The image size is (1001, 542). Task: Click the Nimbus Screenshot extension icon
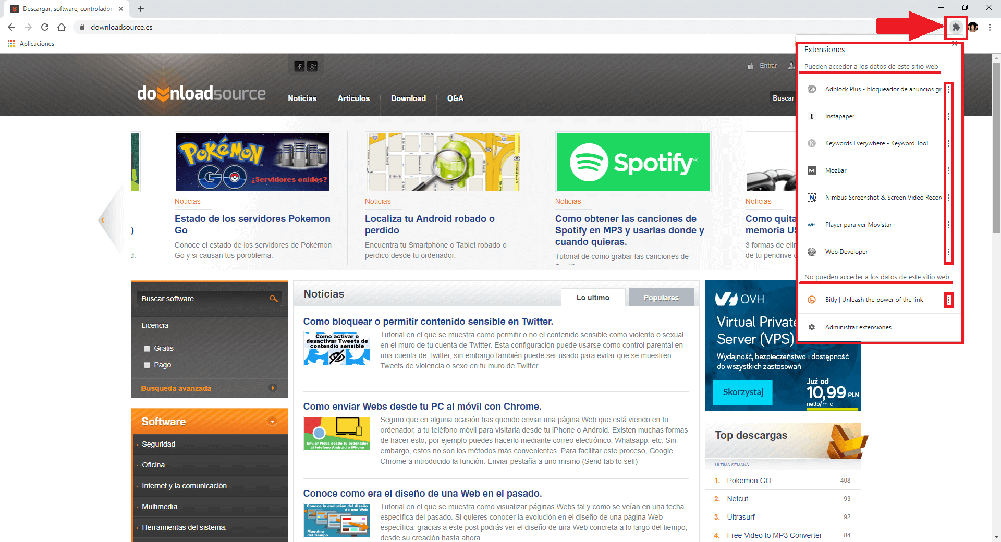(x=812, y=198)
